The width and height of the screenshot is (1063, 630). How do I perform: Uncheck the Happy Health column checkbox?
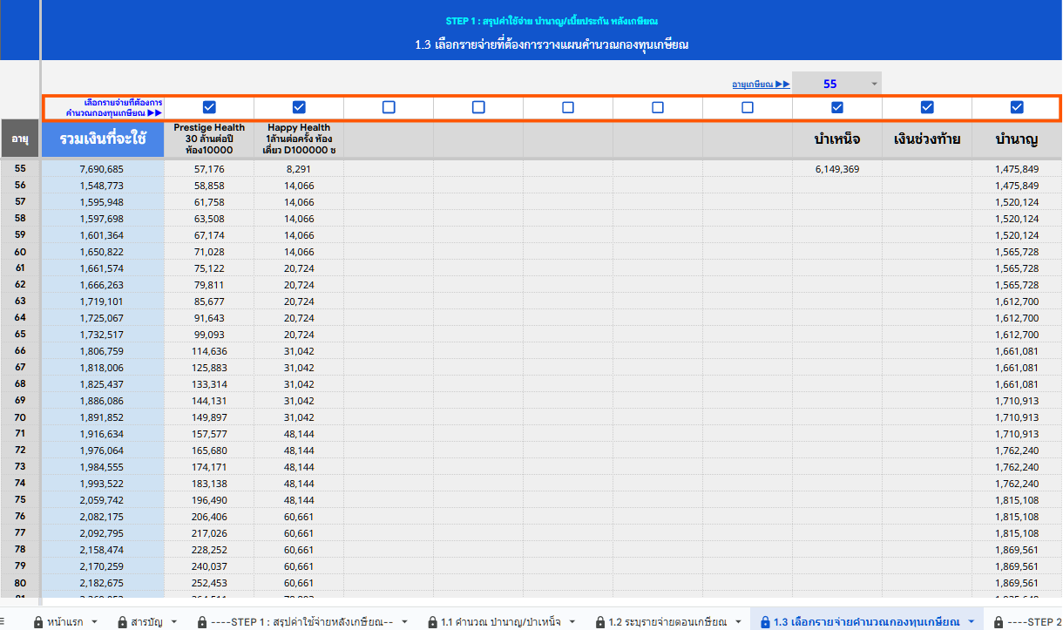point(299,107)
